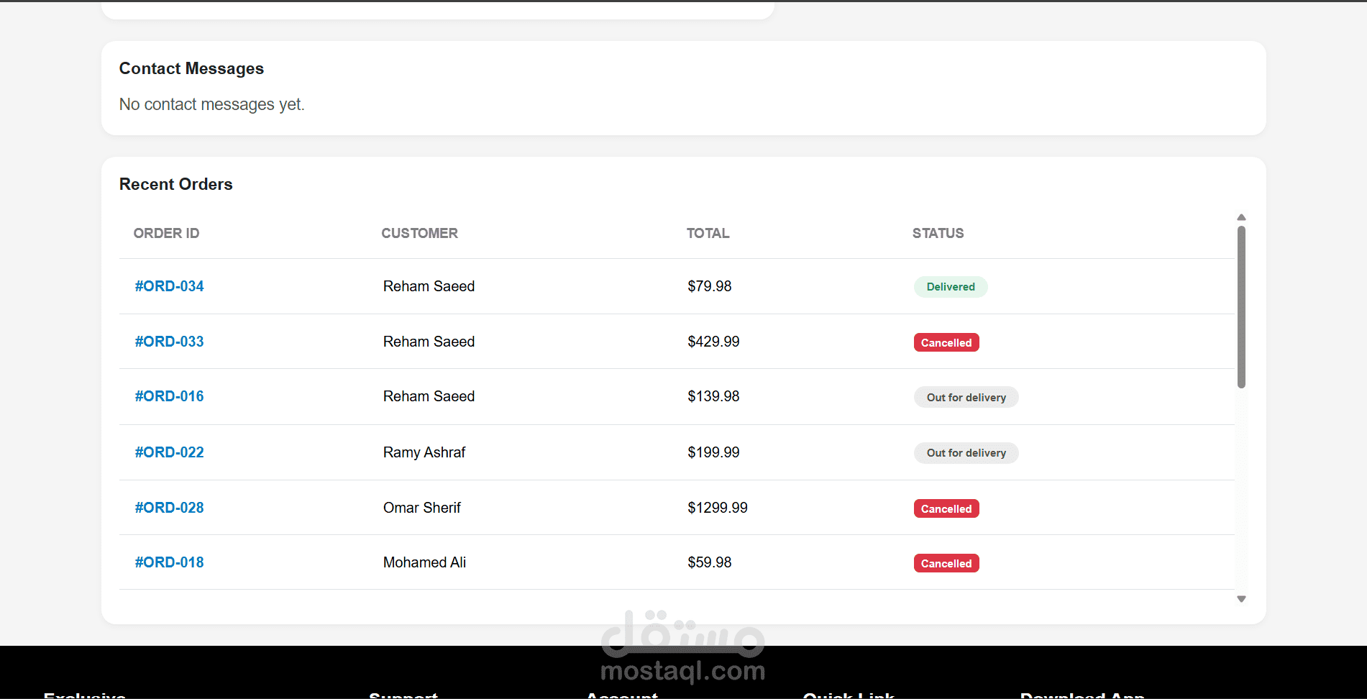1367x699 pixels.
Task: Open order #ORD-034 link
Action: click(x=169, y=286)
